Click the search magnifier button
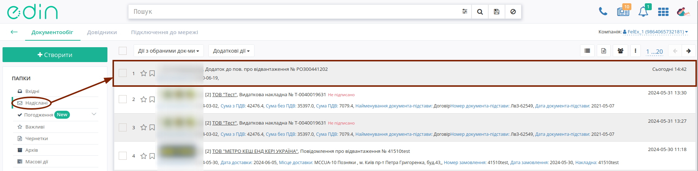Image resolution: width=698 pixels, height=171 pixels. click(x=480, y=12)
